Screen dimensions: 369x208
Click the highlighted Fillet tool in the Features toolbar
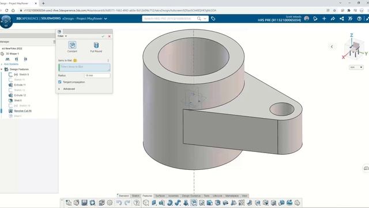click(x=194, y=203)
